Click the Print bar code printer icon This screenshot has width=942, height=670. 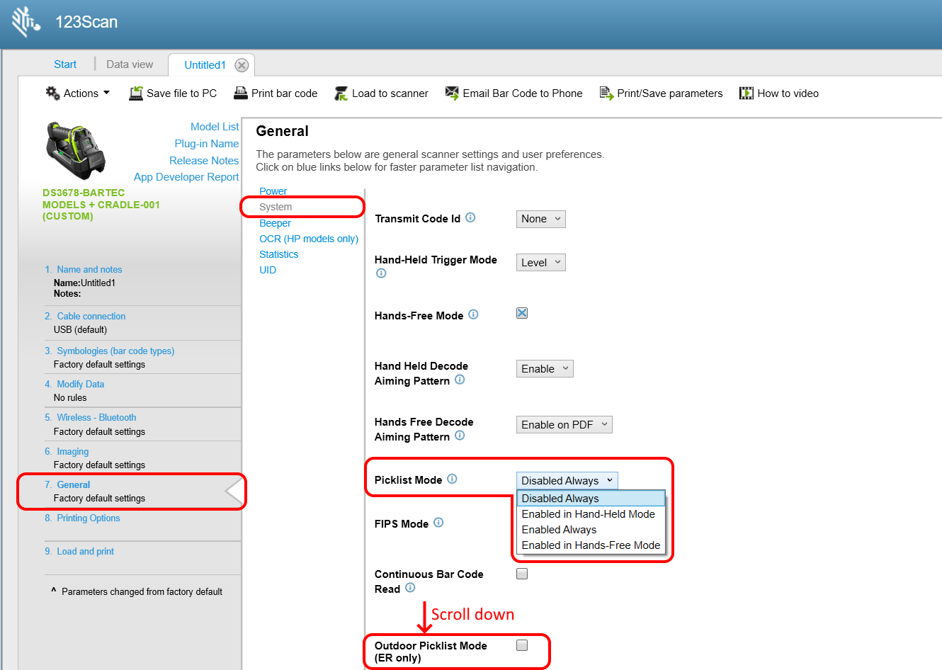[x=240, y=93]
